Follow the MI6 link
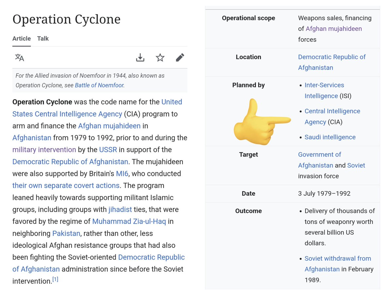392x294 pixels. 122,174
